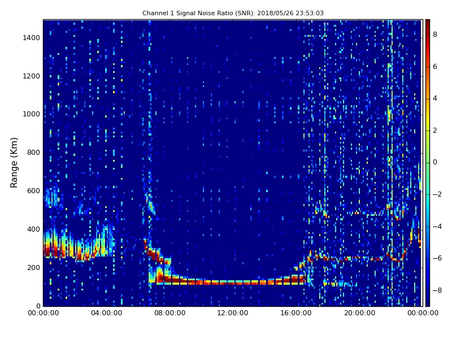
Task: Click the colorbar label −8
Action: pyautogui.click(x=437, y=290)
